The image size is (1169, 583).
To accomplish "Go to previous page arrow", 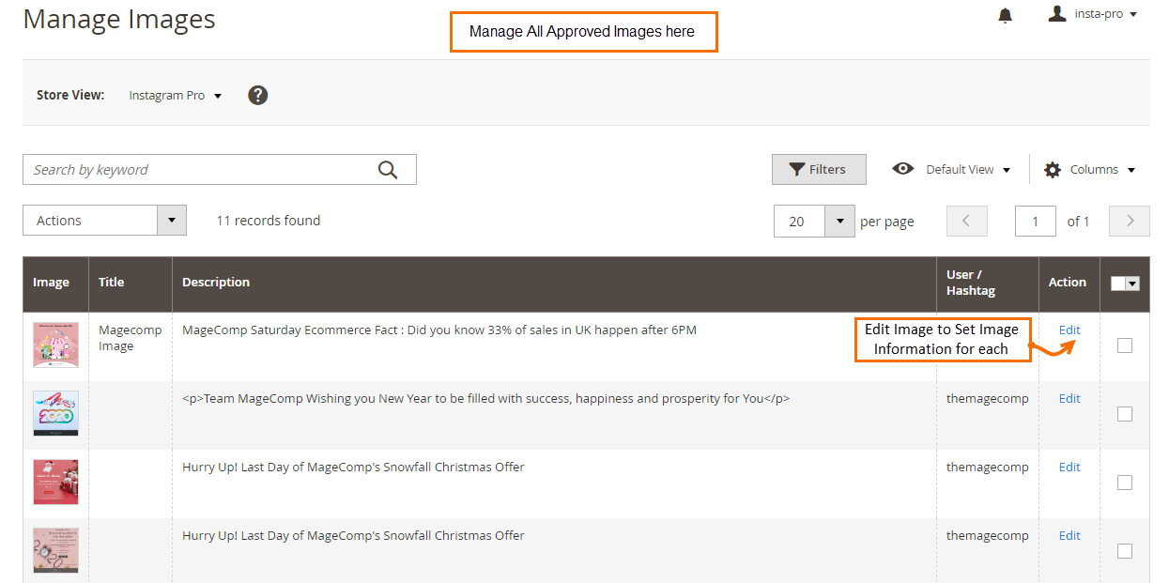I will coord(967,222).
